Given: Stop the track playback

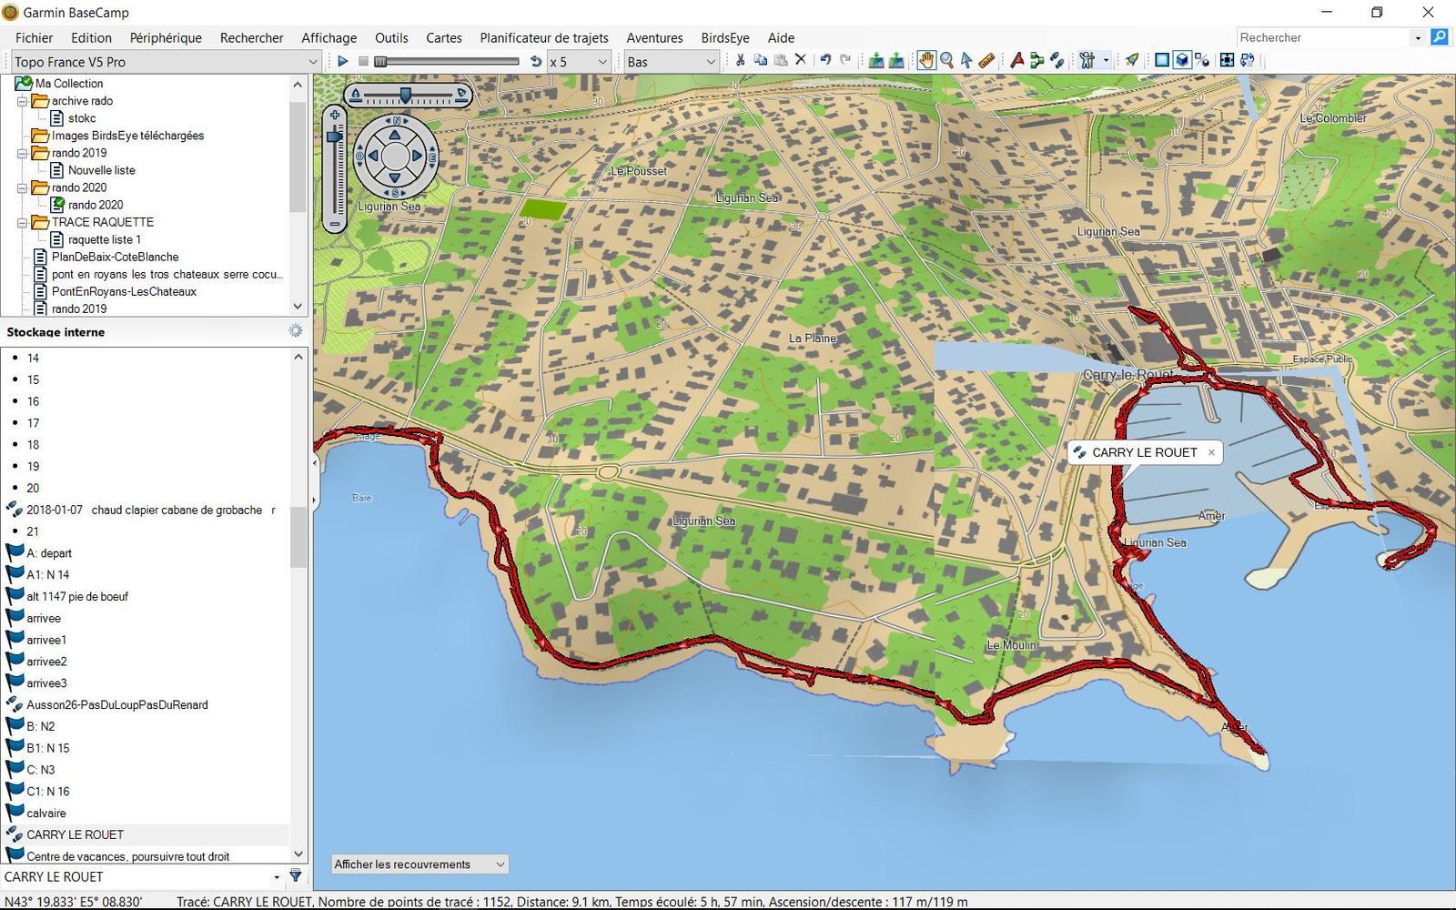Looking at the screenshot, I should coord(363,61).
